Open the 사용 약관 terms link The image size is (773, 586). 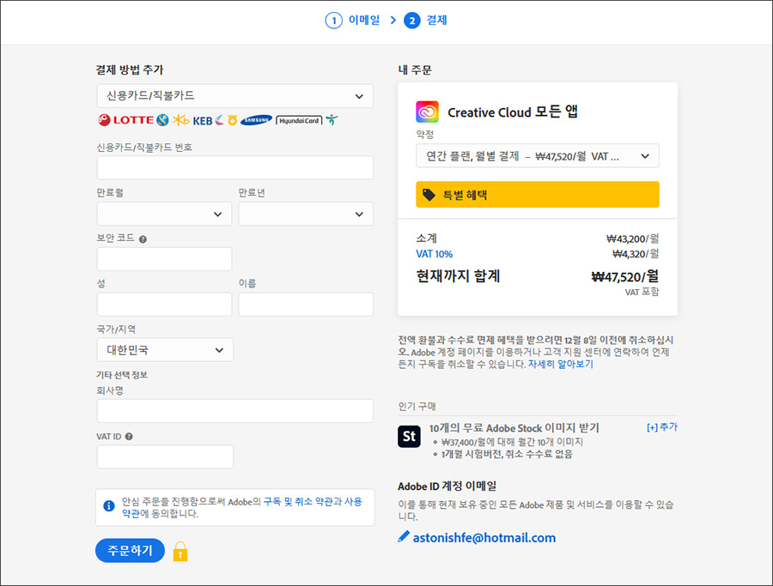click(x=353, y=501)
